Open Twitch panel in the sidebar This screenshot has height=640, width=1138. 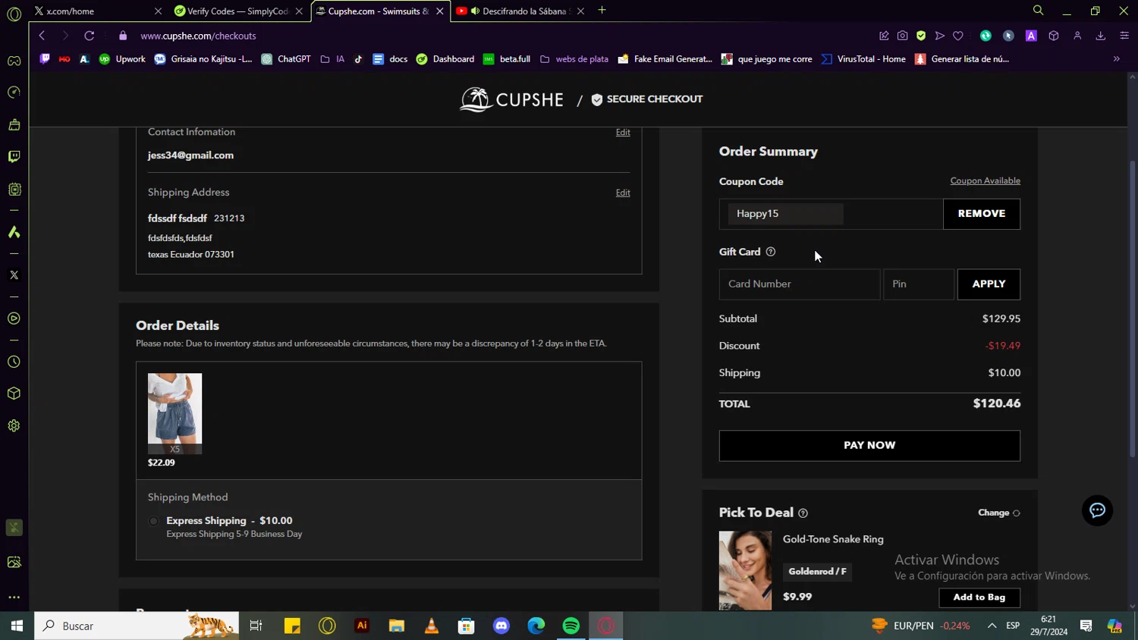14,156
